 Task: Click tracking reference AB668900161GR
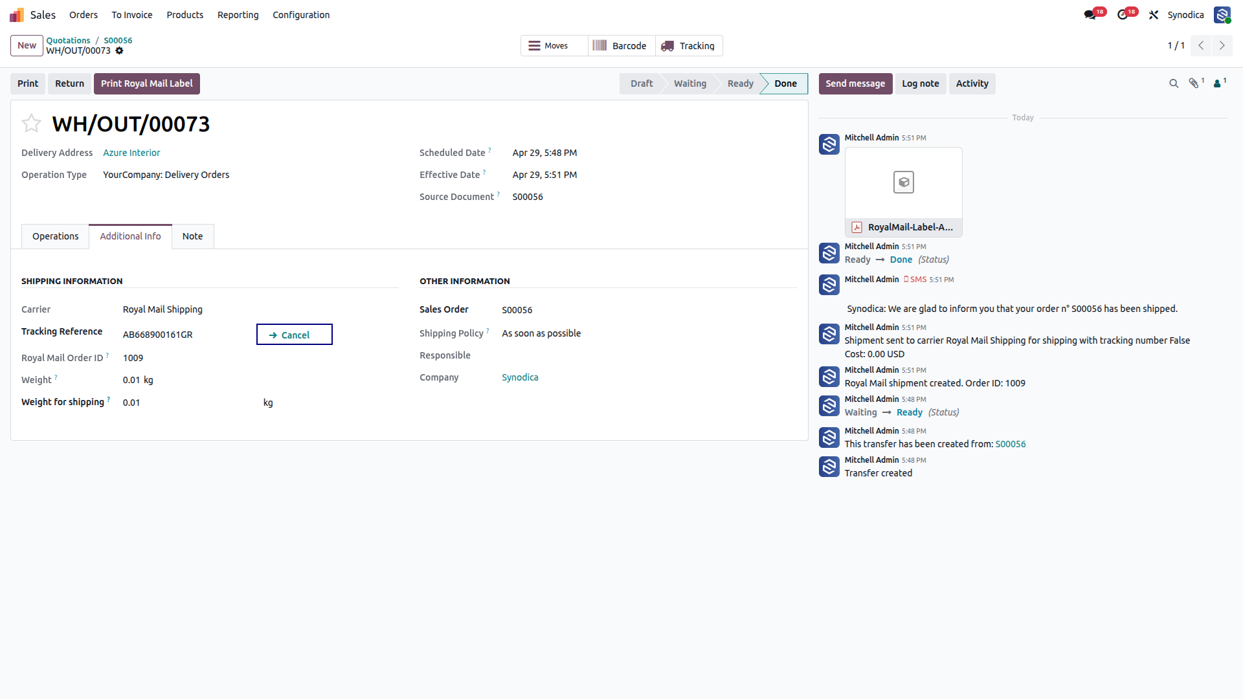[x=157, y=335]
